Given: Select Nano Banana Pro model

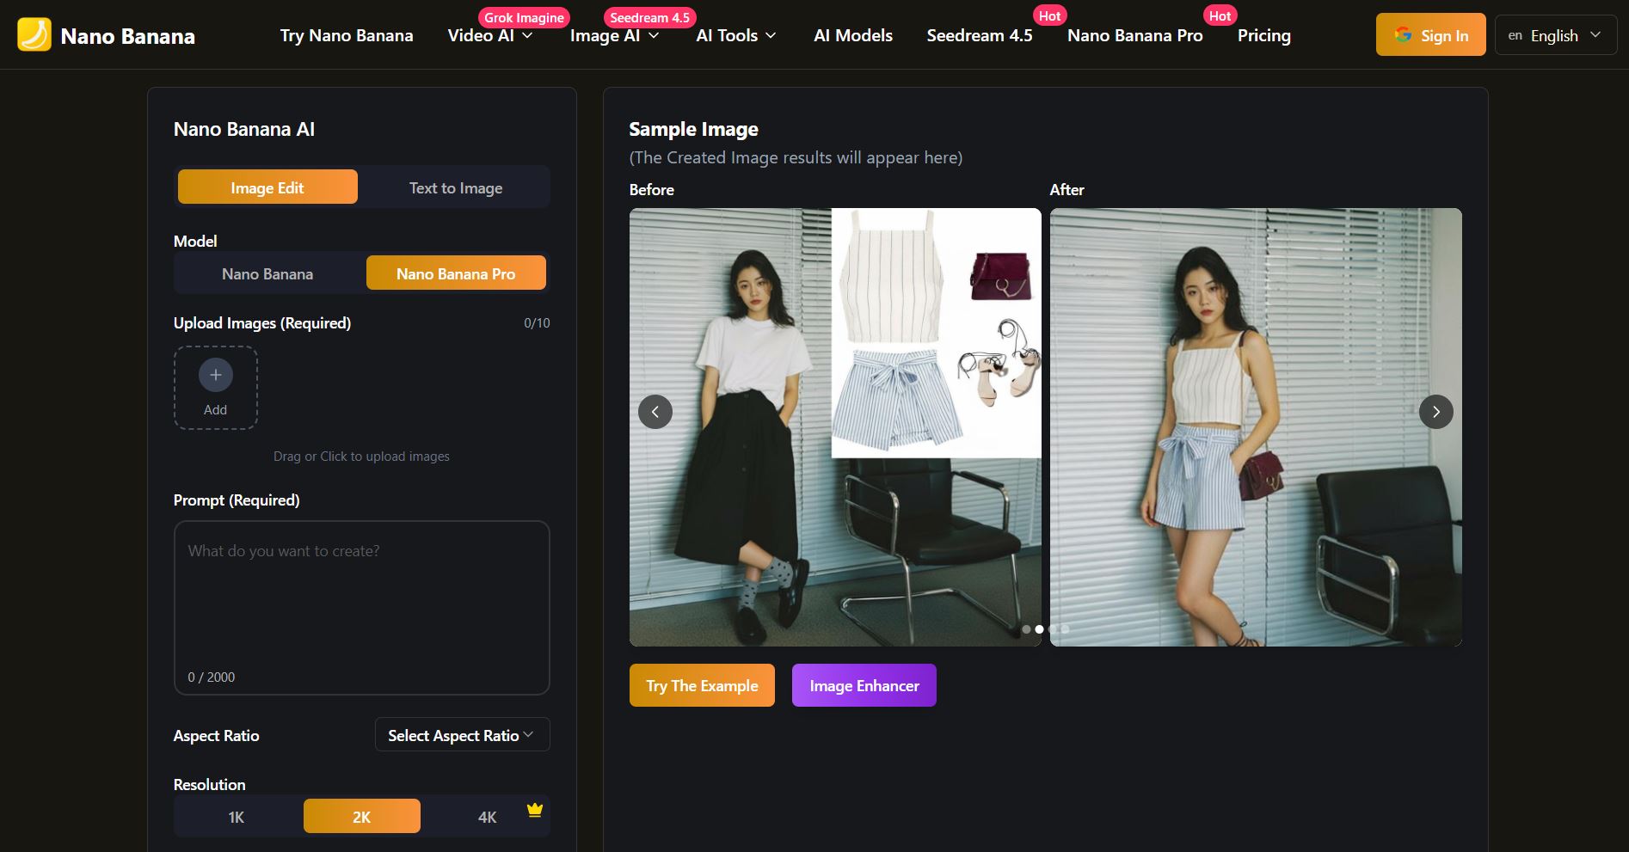Looking at the screenshot, I should (456, 273).
